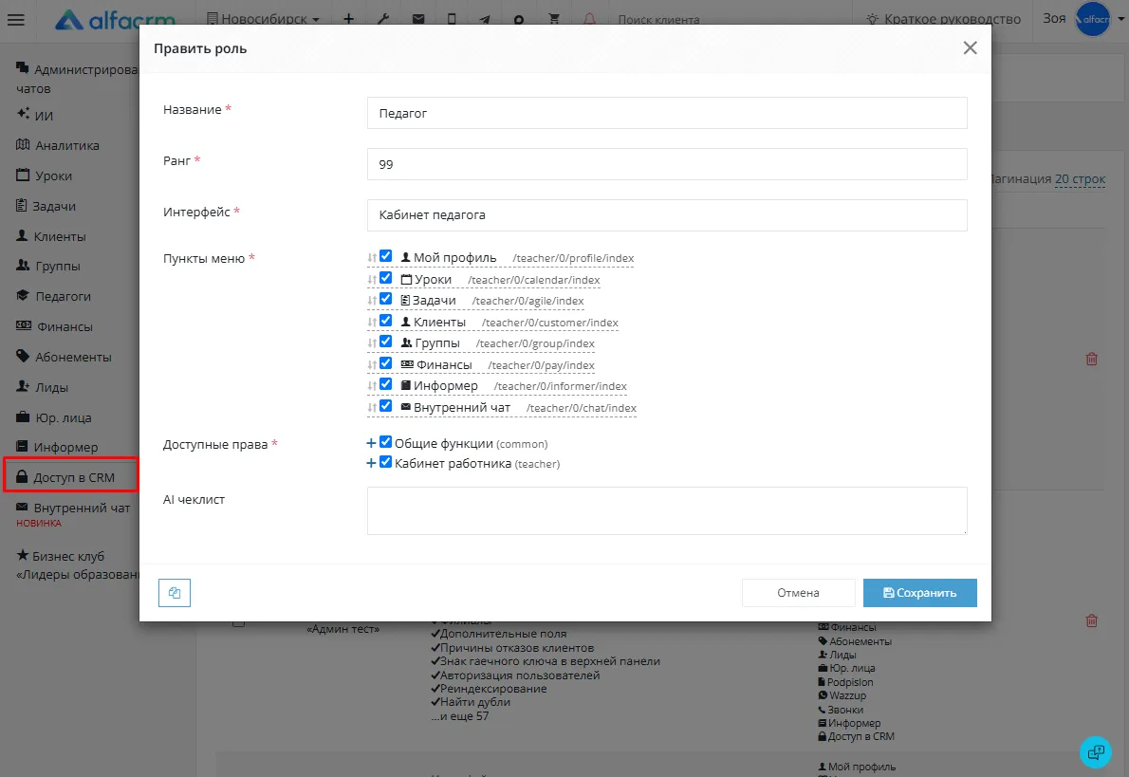Disable the Группы checkbox in Пункты меню
This screenshot has height=777, width=1129.
[x=386, y=342]
